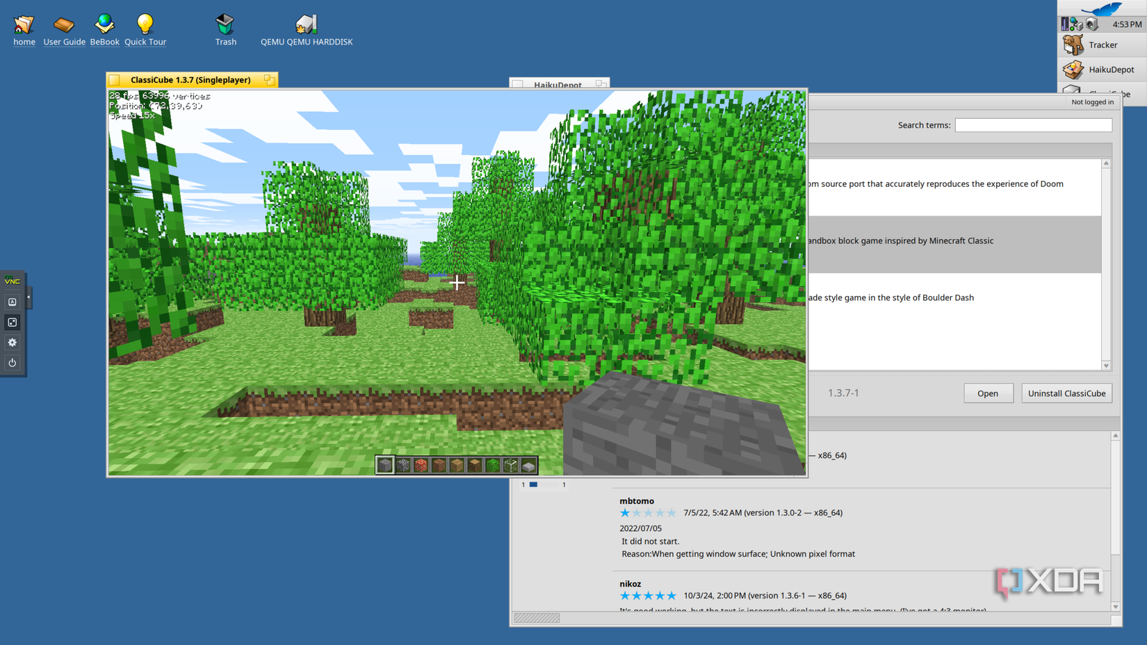Click the network status tray icon

(1076, 24)
